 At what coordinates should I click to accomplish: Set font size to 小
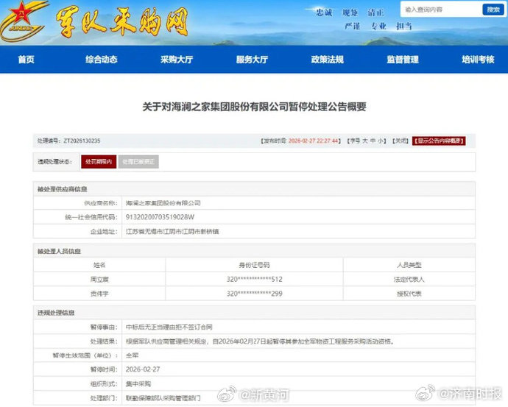click(381, 141)
